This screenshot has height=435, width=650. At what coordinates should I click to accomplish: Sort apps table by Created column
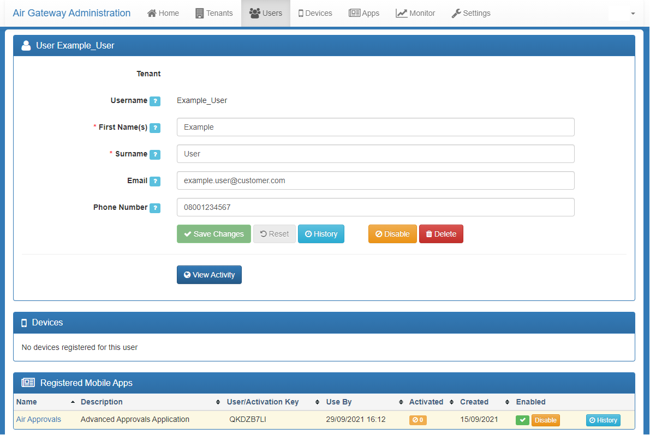point(485,402)
